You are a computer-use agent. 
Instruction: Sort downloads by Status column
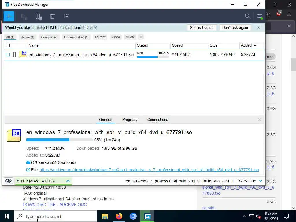153,45
